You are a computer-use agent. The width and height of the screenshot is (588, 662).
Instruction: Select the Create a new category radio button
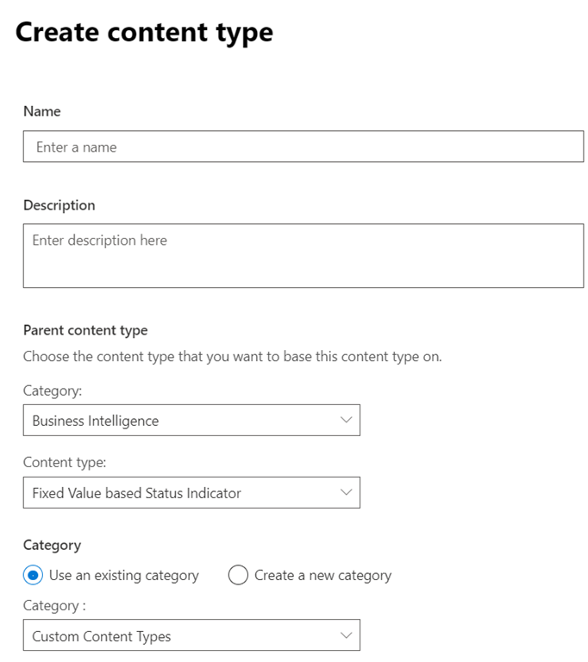(239, 575)
